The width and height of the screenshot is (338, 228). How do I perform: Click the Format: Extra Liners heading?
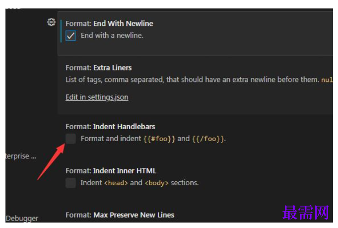(x=98, y=68)
